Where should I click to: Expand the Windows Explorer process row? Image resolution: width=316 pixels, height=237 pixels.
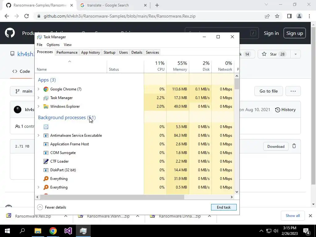(x=39, y=106)
